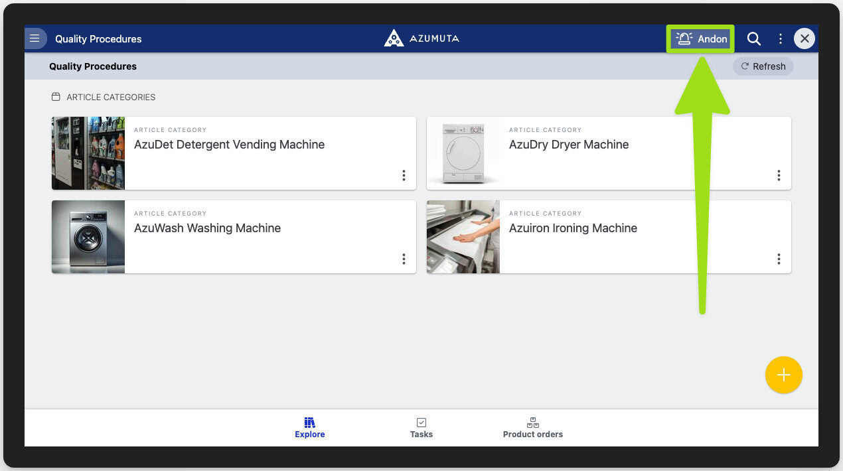Open the kebab menu on AzuDet Detergent Vending Machine
Viewport: 843px width, 471px height.
pos(404,175)
